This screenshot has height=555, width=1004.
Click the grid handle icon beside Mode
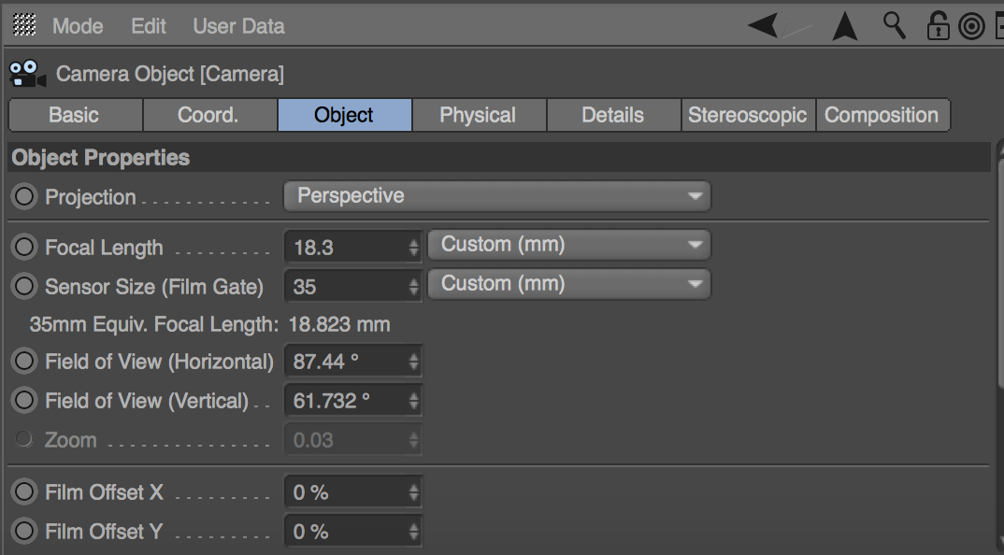click(25, 25)
